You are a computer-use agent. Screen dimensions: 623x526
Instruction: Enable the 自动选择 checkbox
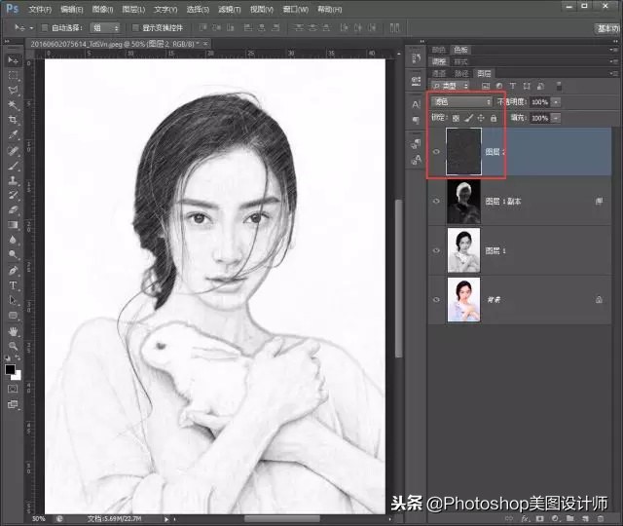[45, 27]
